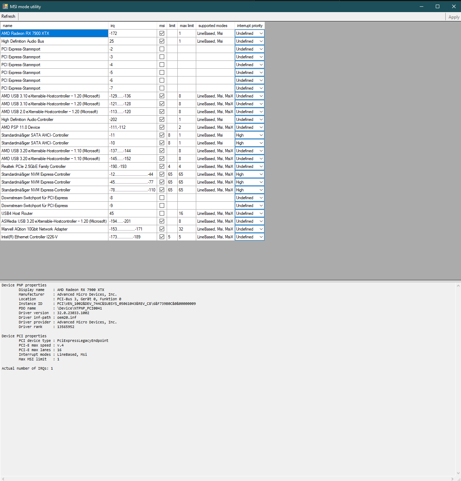Select Marvell AQtion 10Gbit Network Adapter row
Screen dimensions: 461x481
tap(54, 229)
